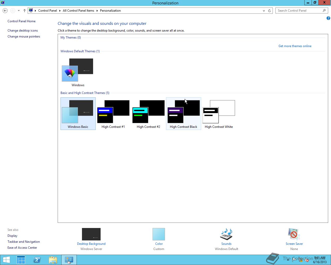Select the High Contrast #1 theme
The width and height of the screenshot is (331, 265).
point(113,114)
